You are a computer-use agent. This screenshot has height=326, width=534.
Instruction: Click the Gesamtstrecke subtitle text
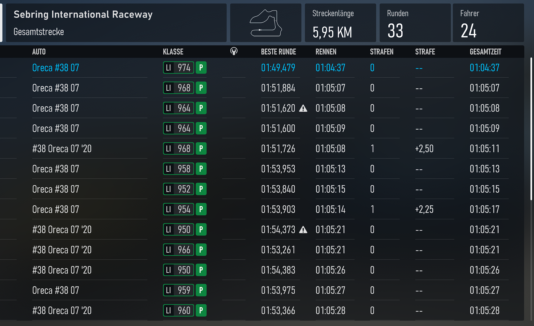click(39, 32)
